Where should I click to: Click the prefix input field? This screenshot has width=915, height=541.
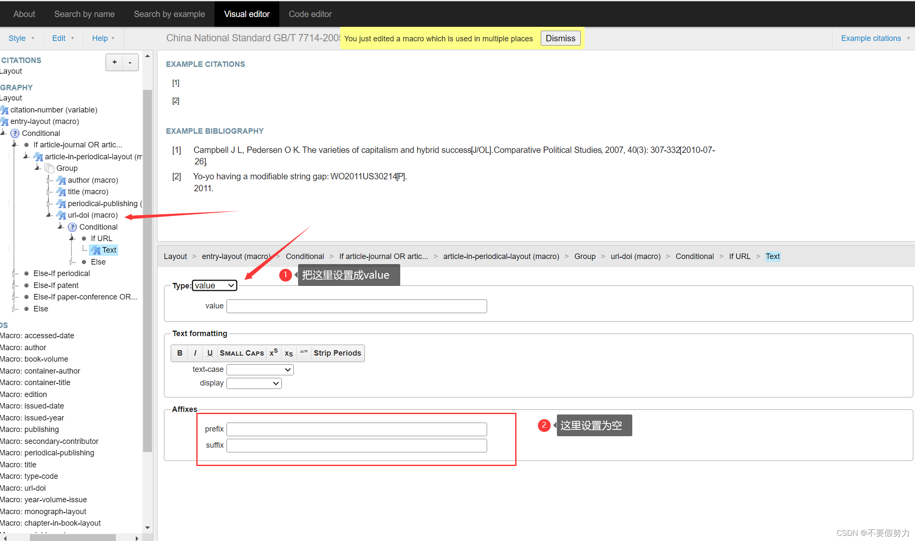pos(356,429)
